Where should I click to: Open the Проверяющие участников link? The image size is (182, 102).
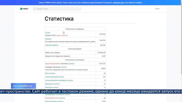pos(54,94)
